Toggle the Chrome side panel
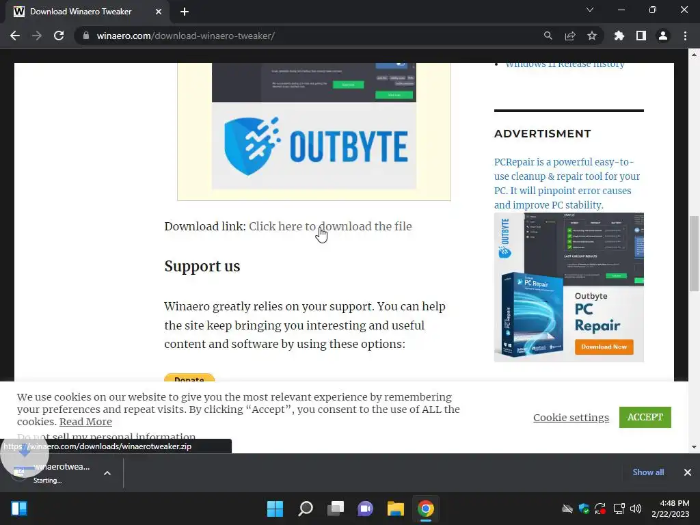 [641, 36]
